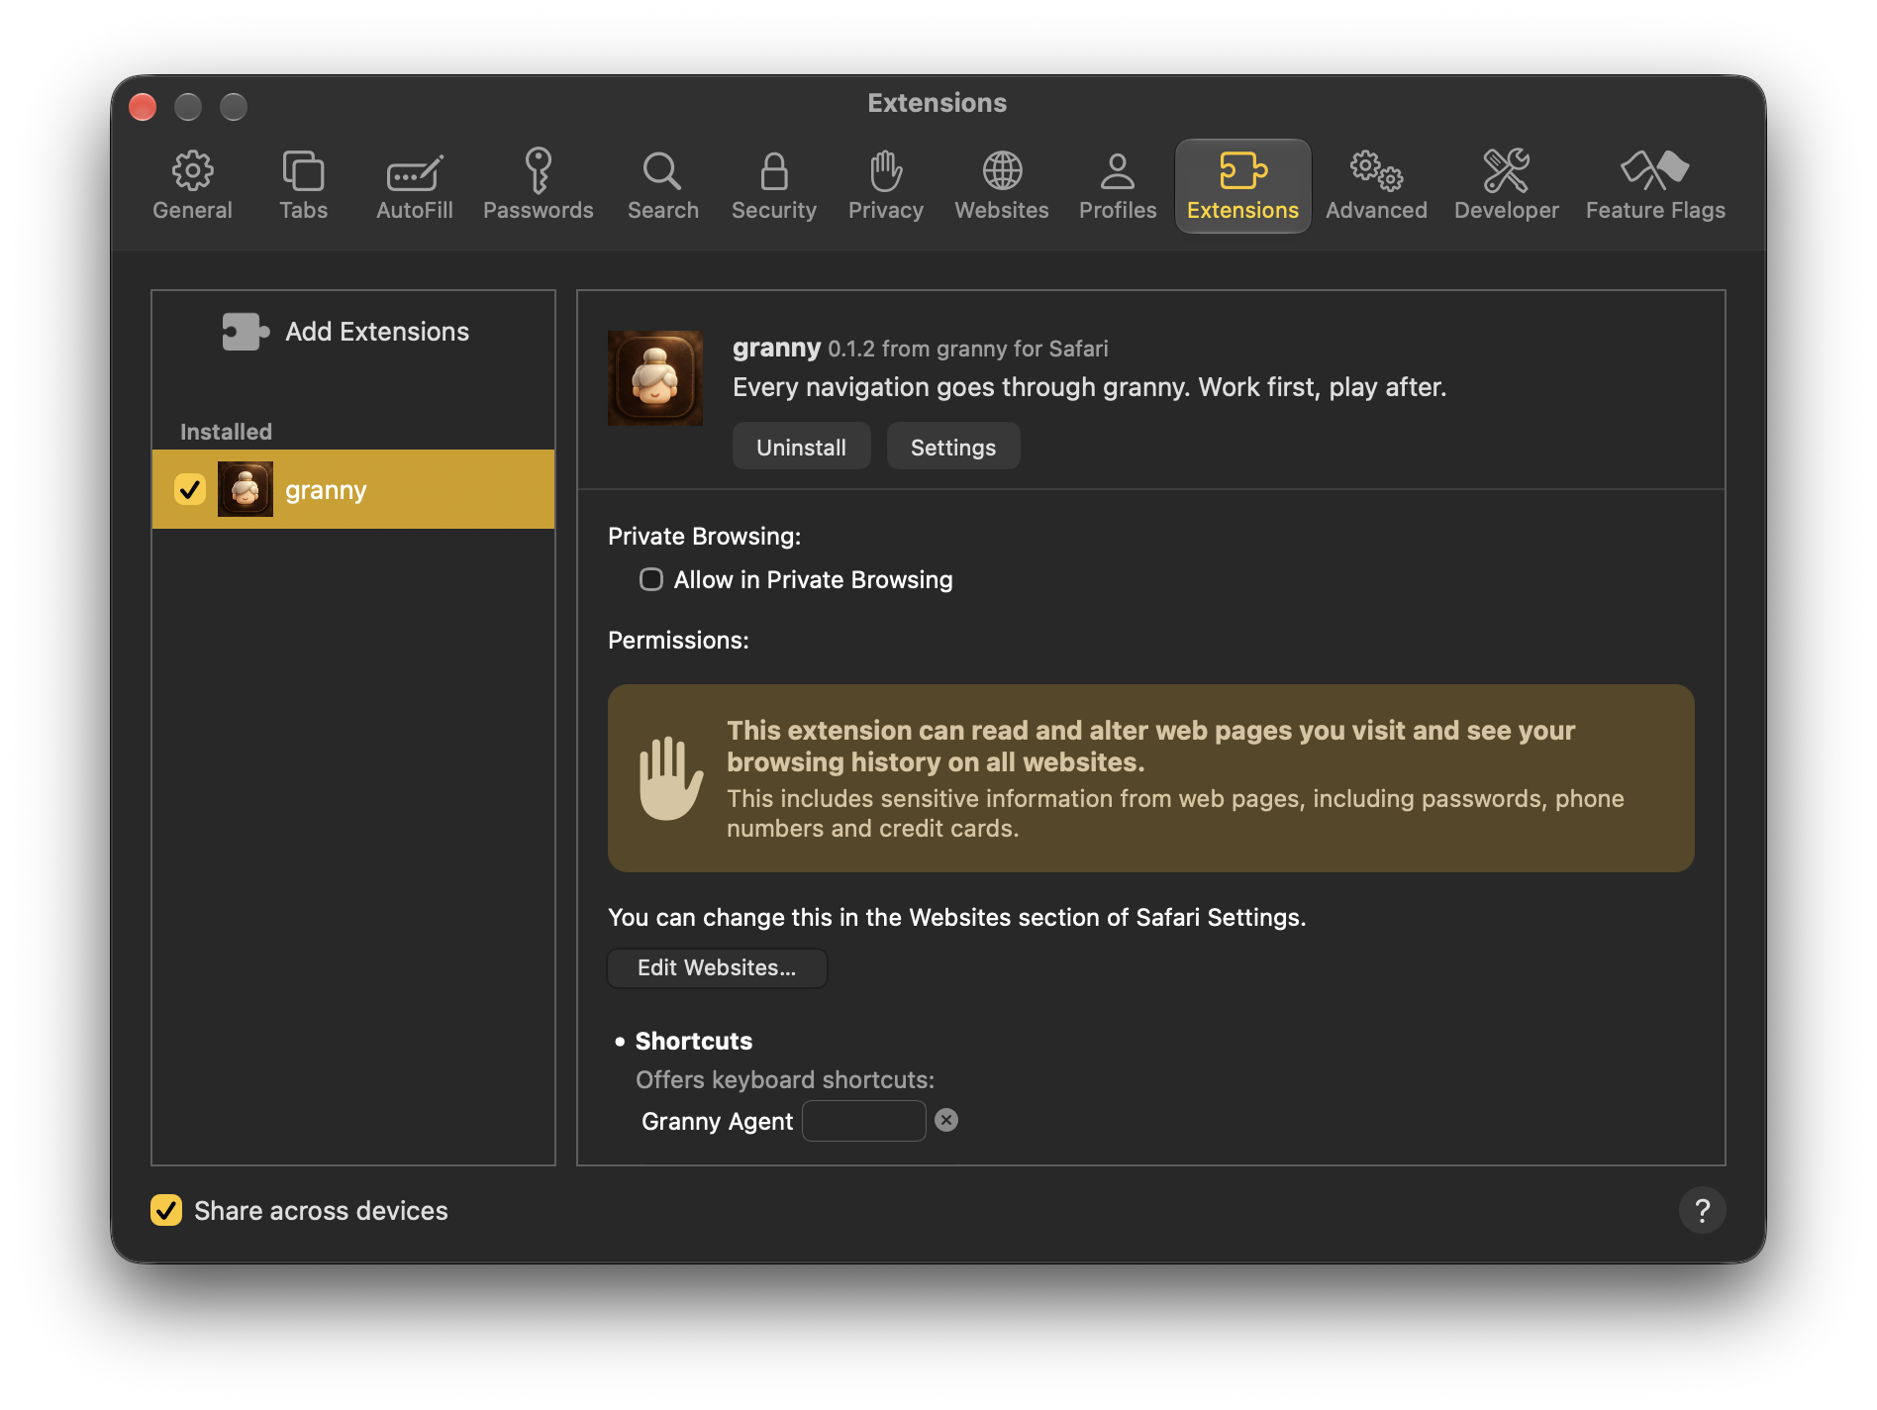1877x1410 pixels.
Task: Clear the Granny Agent keyboard shortcut
Action: pos(946,1120)
